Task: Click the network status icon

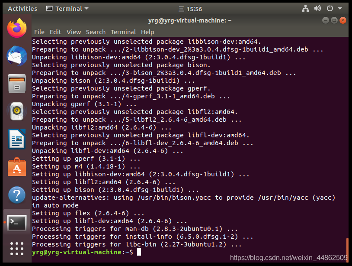Action: (x=305, y=9)
